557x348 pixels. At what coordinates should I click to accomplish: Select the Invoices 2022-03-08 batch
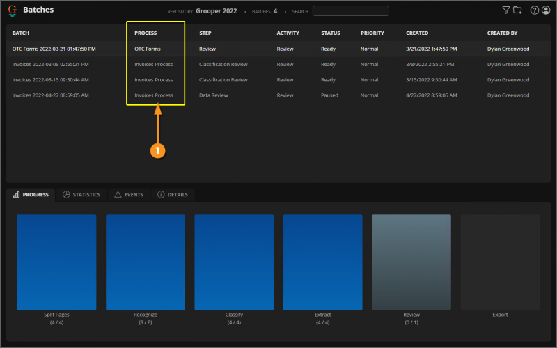(x=50, y=65)
